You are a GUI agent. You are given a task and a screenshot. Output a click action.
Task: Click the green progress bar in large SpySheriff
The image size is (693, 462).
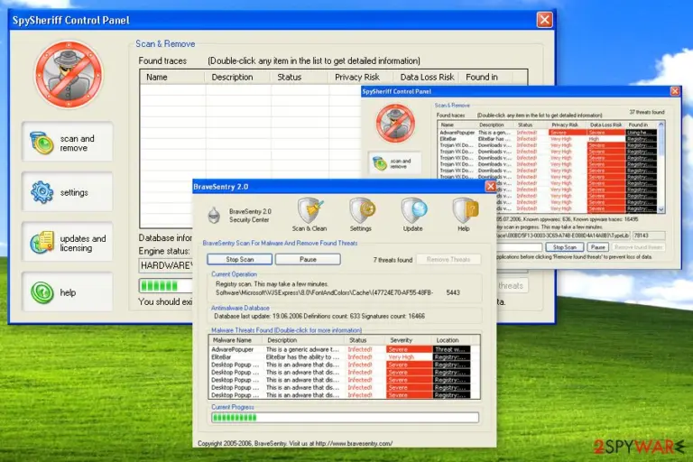tap(166, 286)
